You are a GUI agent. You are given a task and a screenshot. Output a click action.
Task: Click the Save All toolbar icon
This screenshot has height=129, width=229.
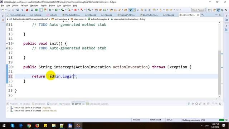[13, 10]
